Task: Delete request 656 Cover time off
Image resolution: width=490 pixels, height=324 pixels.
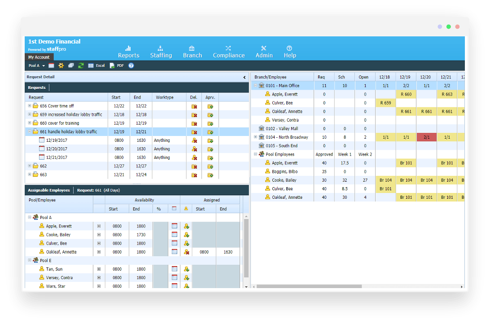Action: [x=194, y=106]
